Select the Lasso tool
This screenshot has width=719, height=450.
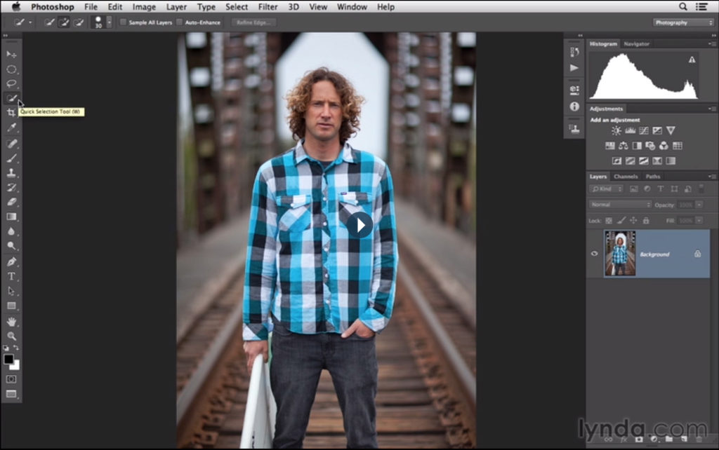coord(11,84)
